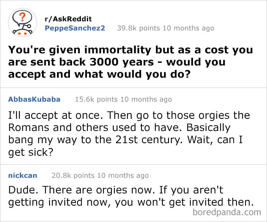The width and height of the screenshot is (267, 222).
Task: Click nickcan's comment timestamp
Action: pos(122,176)
